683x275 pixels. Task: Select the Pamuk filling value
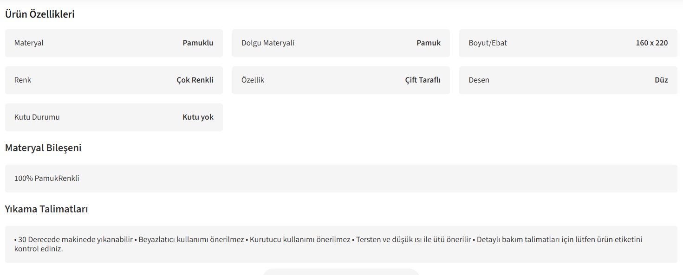(428, 43)
